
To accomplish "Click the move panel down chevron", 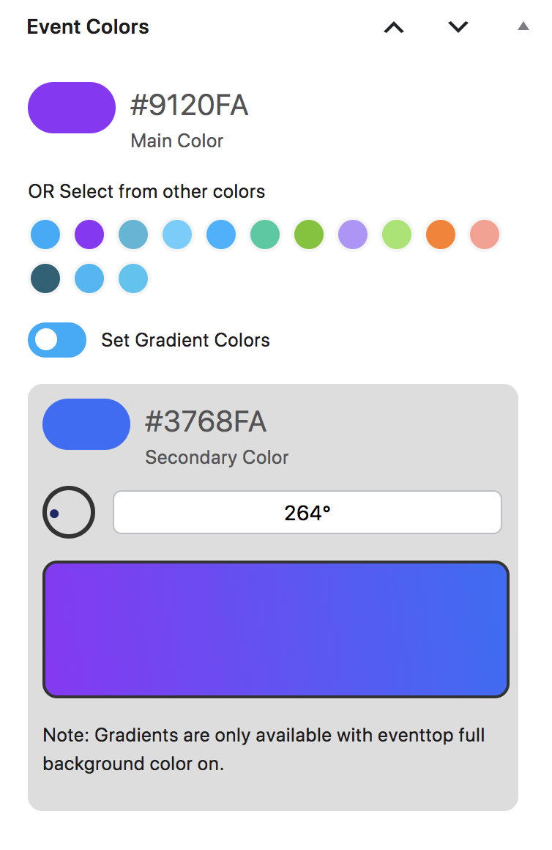I will [458, 27].
